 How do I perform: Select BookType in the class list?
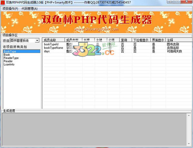coord(22,51)
